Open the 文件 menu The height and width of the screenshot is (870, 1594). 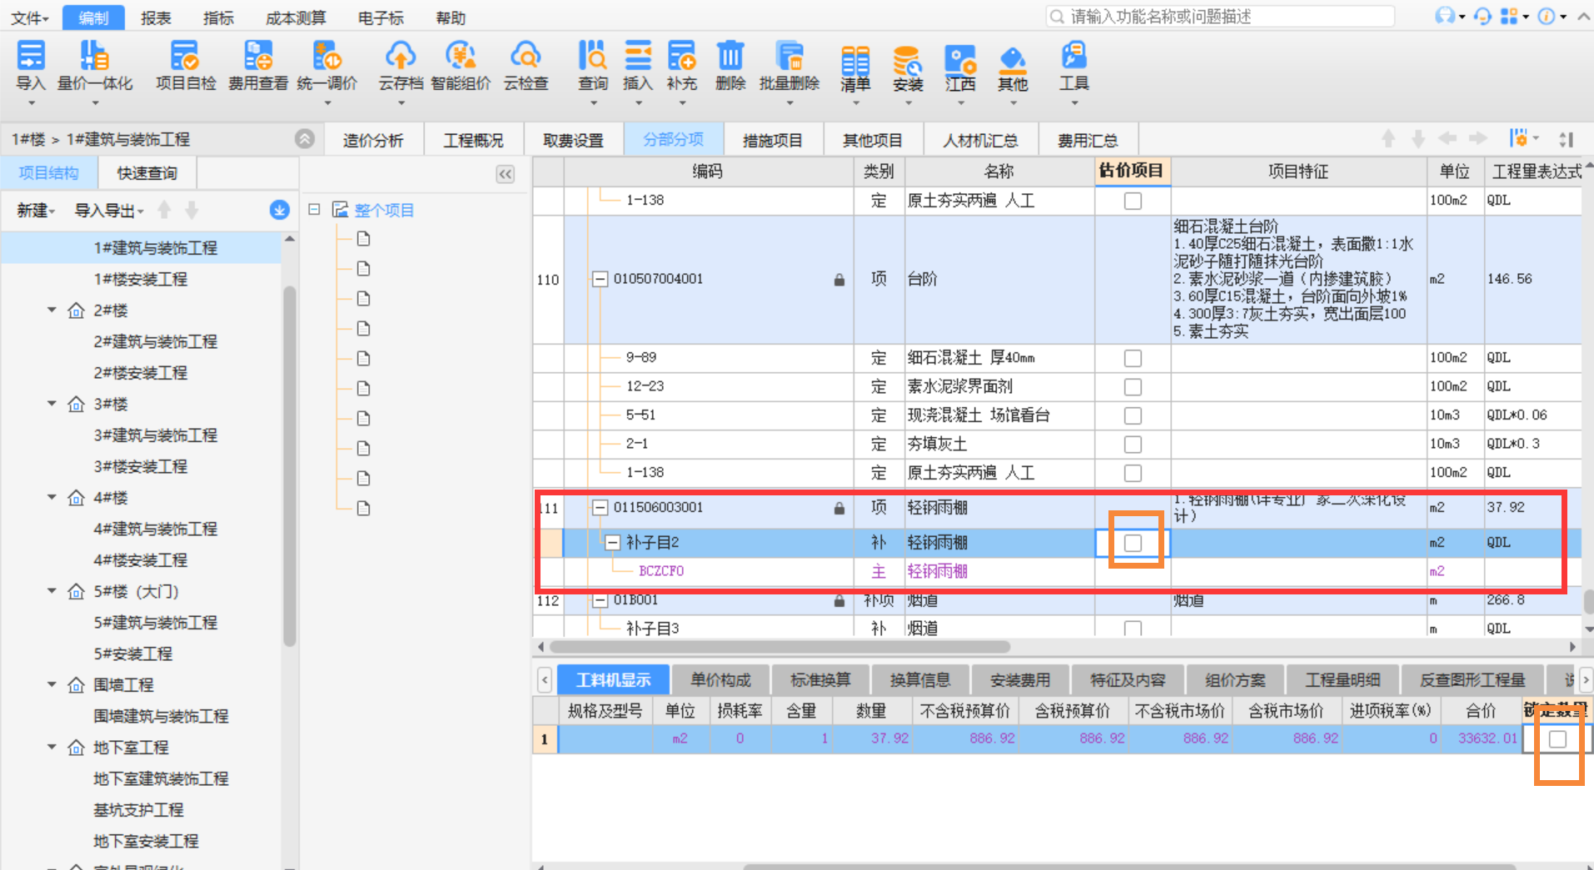tap(30, 17)
